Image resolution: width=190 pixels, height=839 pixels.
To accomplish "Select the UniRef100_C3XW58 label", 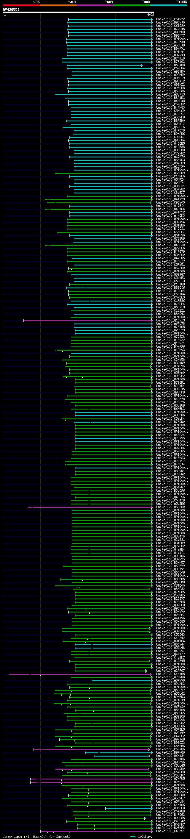I will point(170,360).
